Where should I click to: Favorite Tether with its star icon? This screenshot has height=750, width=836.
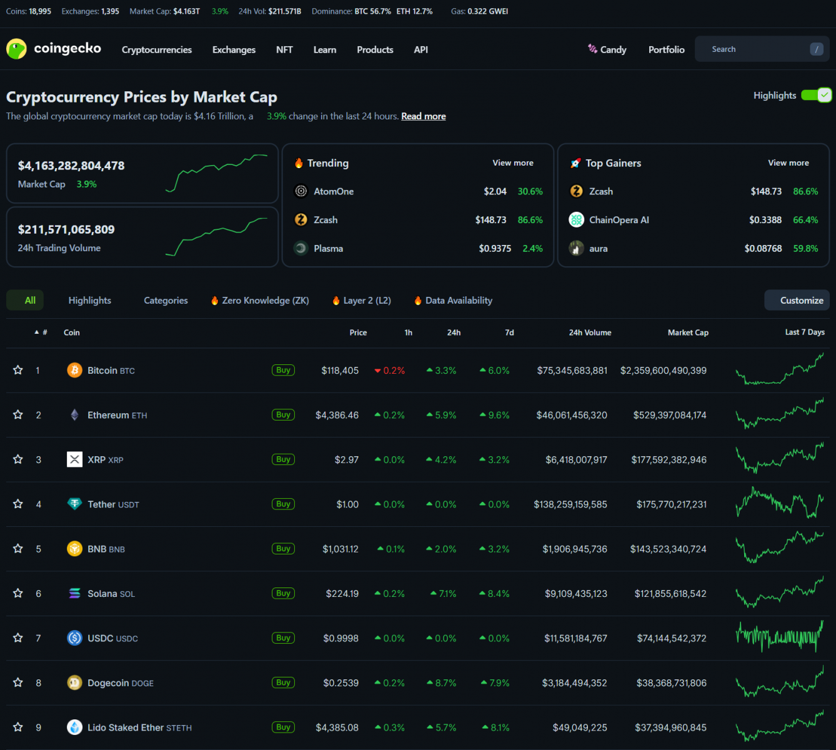pyautogui.click(x=18, y=504)
